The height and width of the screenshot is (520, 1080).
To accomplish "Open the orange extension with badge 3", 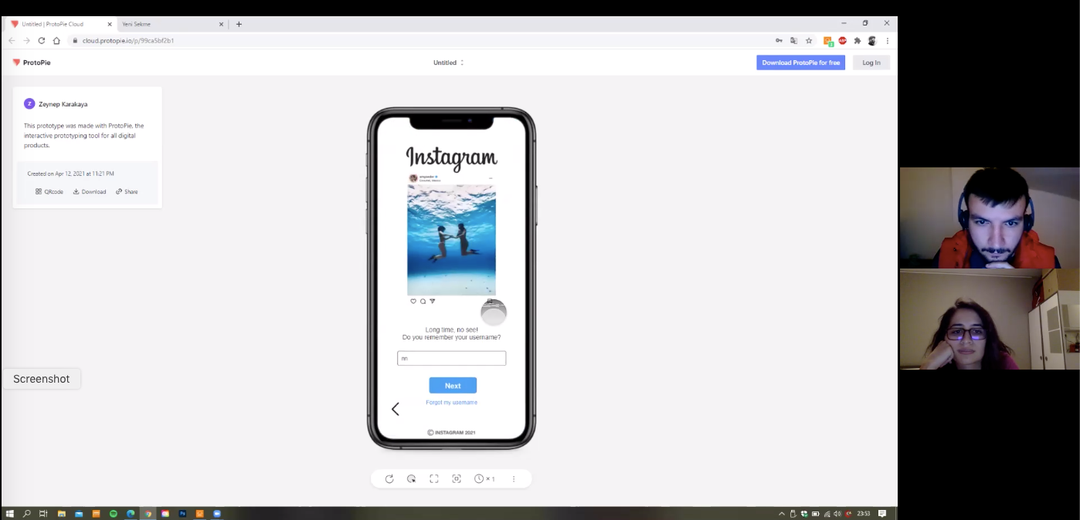I will point(828,41).
